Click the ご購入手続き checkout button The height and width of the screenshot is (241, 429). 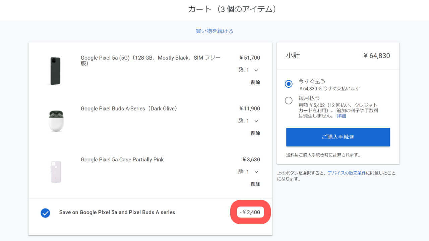tap(338, 137)
